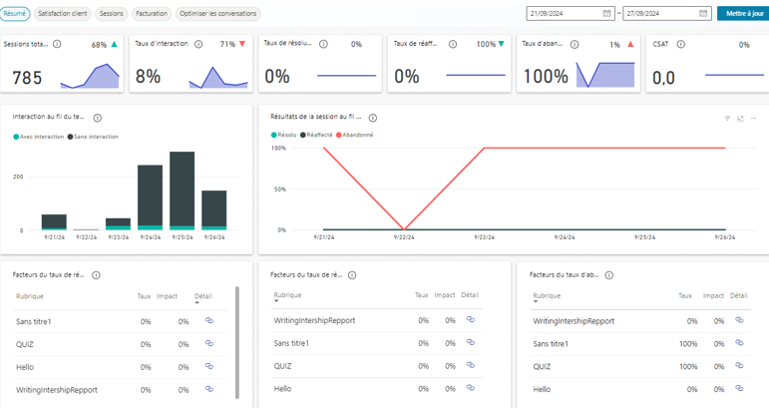
Task: Open detail link for Sans titre1 in middle table
Action: click(471, 342)
